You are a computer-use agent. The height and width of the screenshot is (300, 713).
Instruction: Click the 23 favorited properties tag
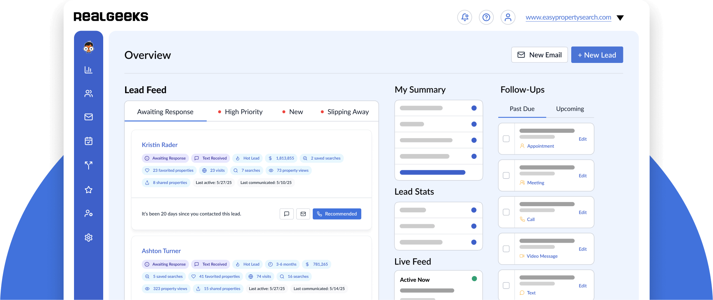pyautogui.click(x=169, y=170)
